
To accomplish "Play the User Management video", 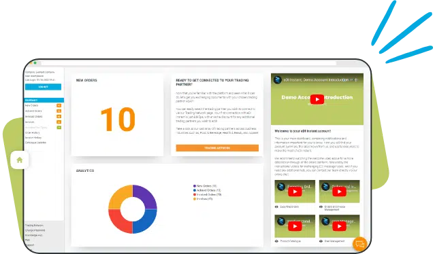I will pos(339,226).
